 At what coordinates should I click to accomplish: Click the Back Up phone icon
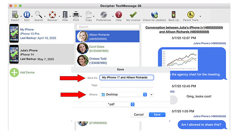174,15
